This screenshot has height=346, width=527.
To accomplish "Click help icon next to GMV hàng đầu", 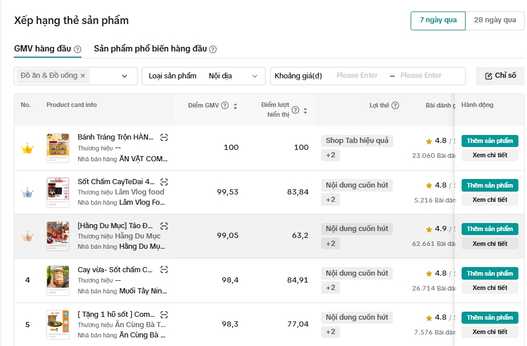I will coord(77,49).
